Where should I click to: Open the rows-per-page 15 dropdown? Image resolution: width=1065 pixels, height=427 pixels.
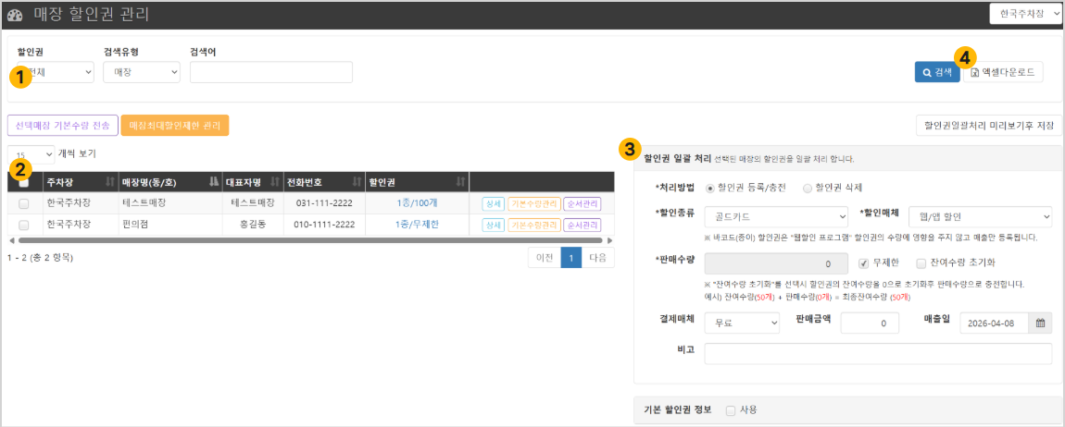coord(31,154)
